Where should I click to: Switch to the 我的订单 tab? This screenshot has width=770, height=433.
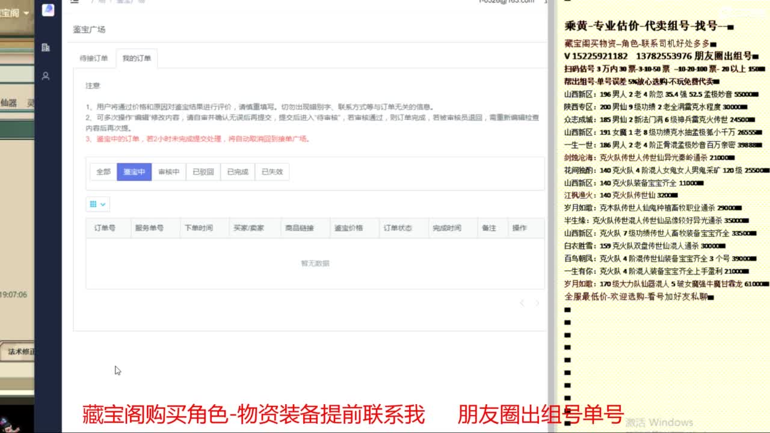(x=137, y=58)
